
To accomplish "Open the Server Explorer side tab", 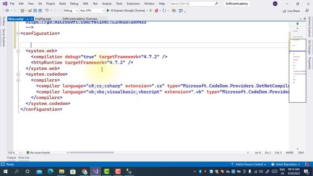I will [4, 38].
